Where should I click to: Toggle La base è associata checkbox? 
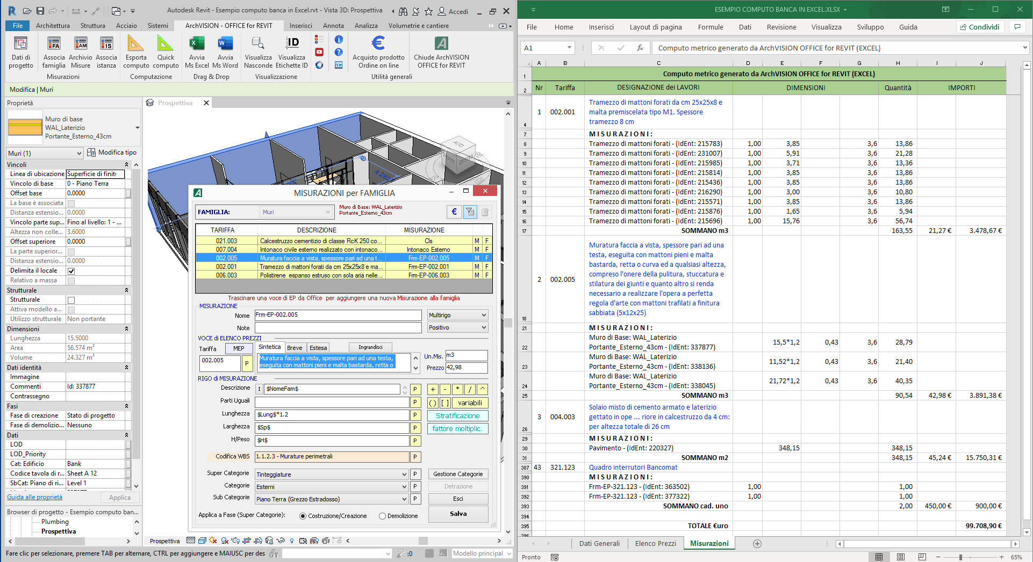click(71, 203)
